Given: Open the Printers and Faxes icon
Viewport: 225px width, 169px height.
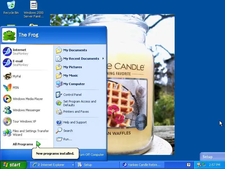Looking at the screenshot, I should point(59,112).
